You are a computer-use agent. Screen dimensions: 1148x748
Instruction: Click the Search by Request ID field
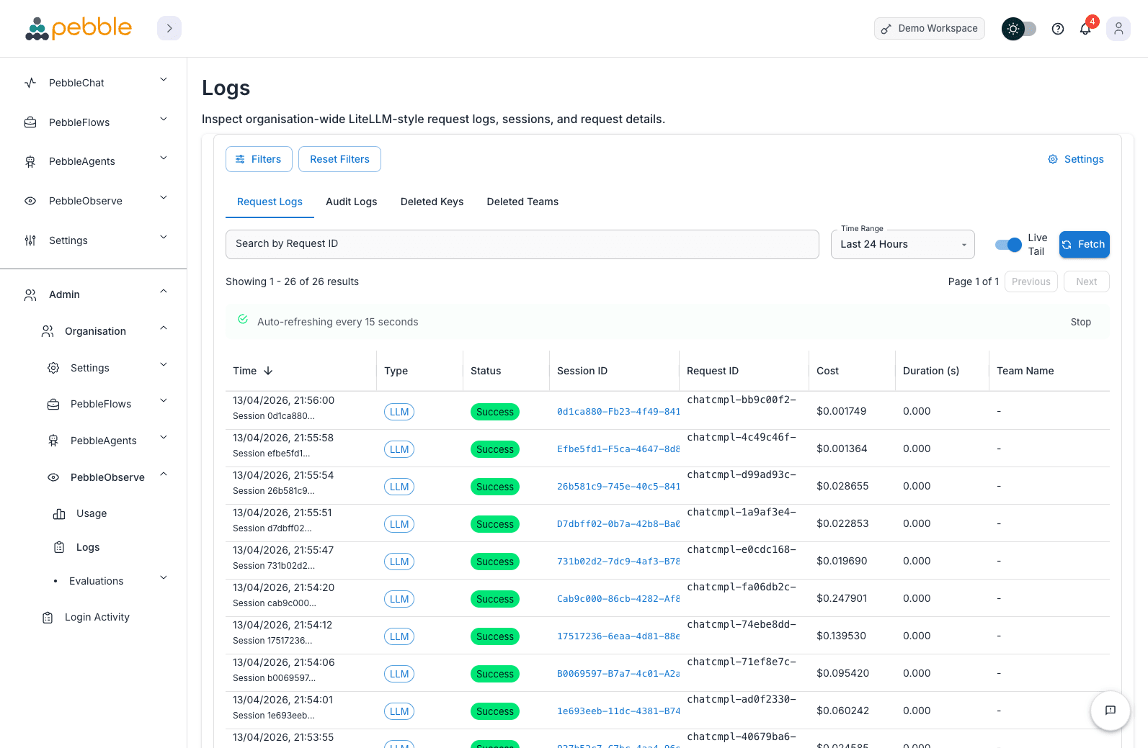coord(522,244)
